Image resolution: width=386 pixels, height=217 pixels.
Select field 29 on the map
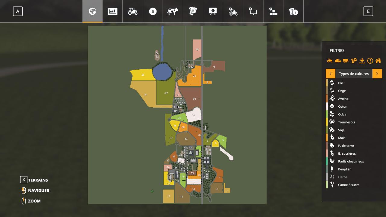(x=194, y=99)
